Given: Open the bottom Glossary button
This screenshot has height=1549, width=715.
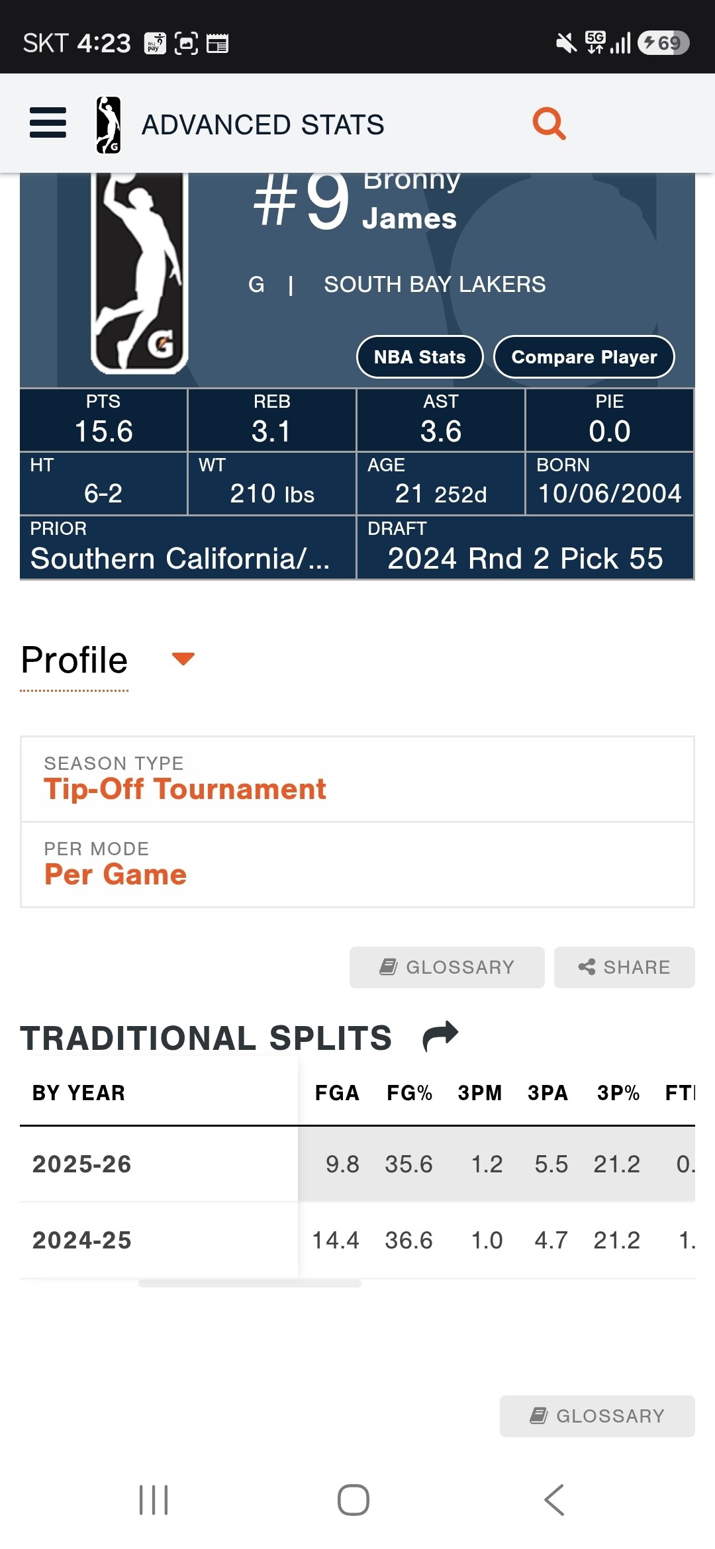Looking at the screenshot, I should tap(597, 1416).
